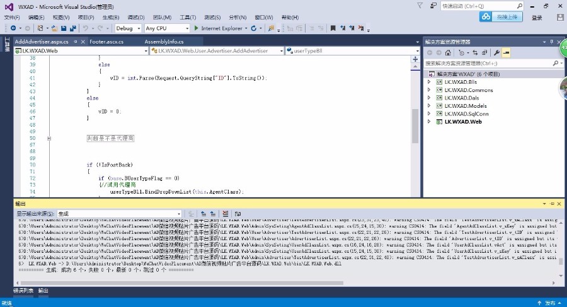Click Collapse All icon in Solution Explorer

[x=484, y=53]
